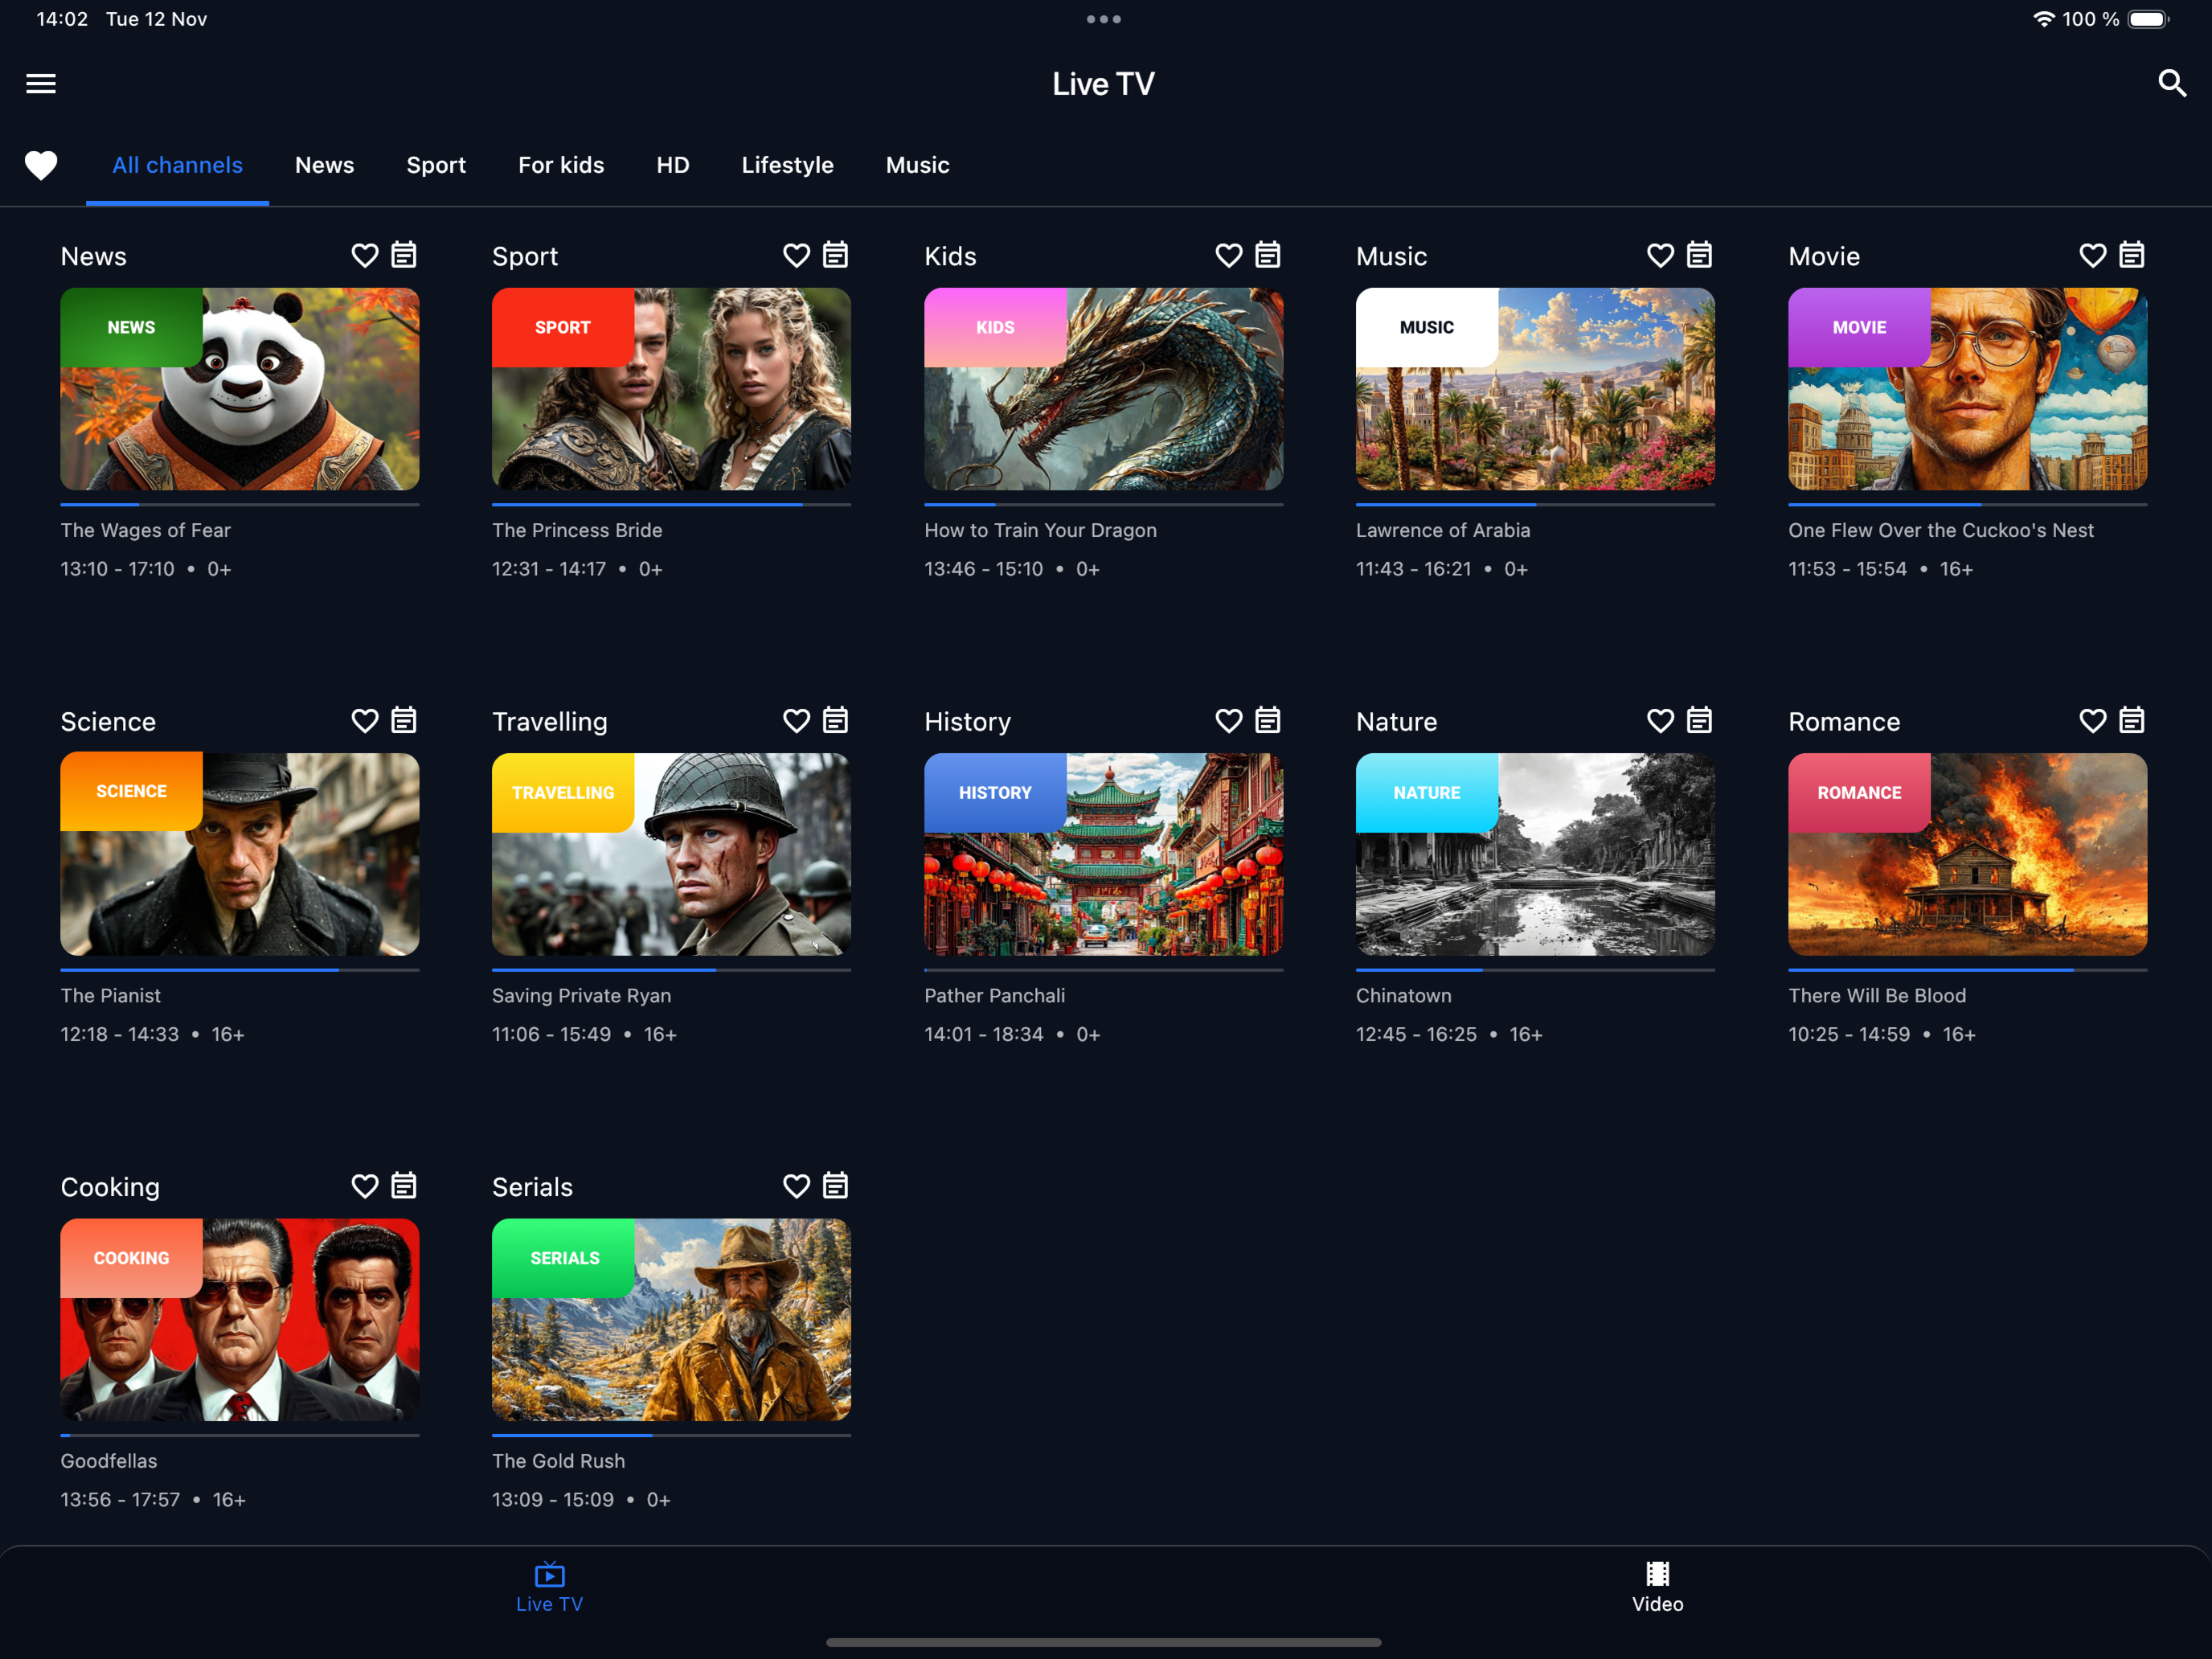This screenshot has width=2212, height=1659.
Task: Open the Cooking channel thumbnail
Action: point(240,1319)
